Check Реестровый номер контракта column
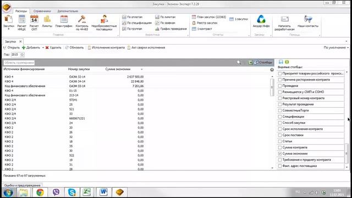This screenshot has width=352, height=198. point(280,98)
